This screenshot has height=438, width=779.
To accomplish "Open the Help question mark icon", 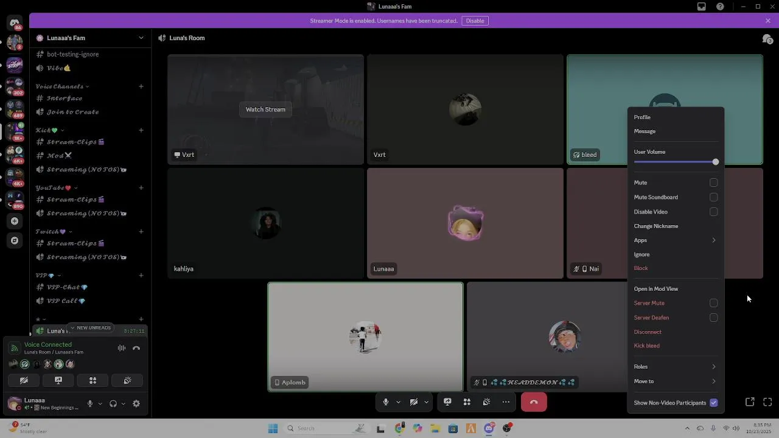I will coord(721,7).
